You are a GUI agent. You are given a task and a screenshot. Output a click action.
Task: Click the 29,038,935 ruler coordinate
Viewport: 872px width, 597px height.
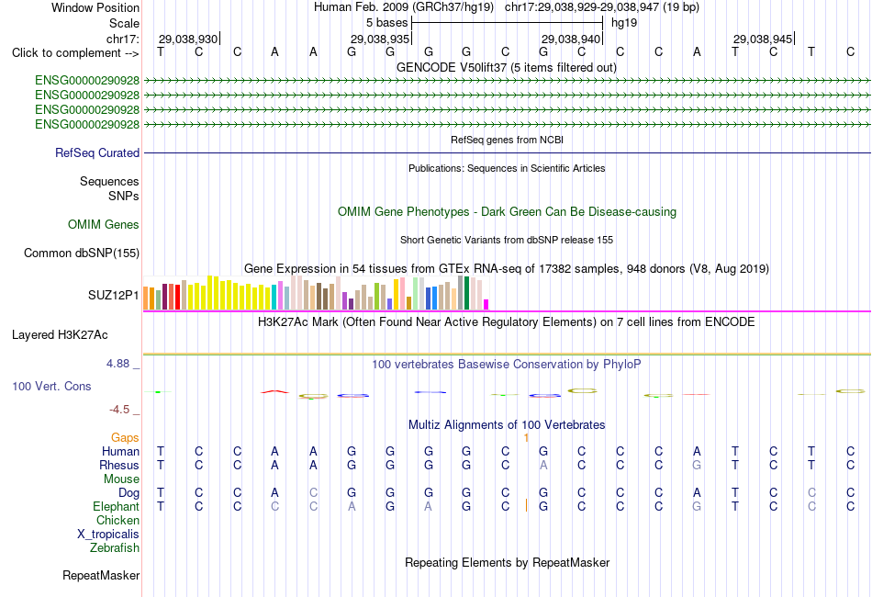pos(380,39)
